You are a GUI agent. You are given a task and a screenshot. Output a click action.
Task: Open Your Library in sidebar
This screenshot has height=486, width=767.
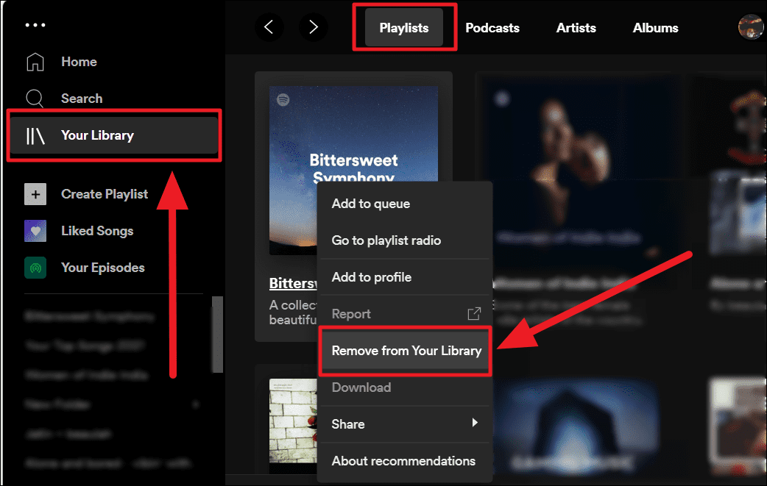click(113, 135)
